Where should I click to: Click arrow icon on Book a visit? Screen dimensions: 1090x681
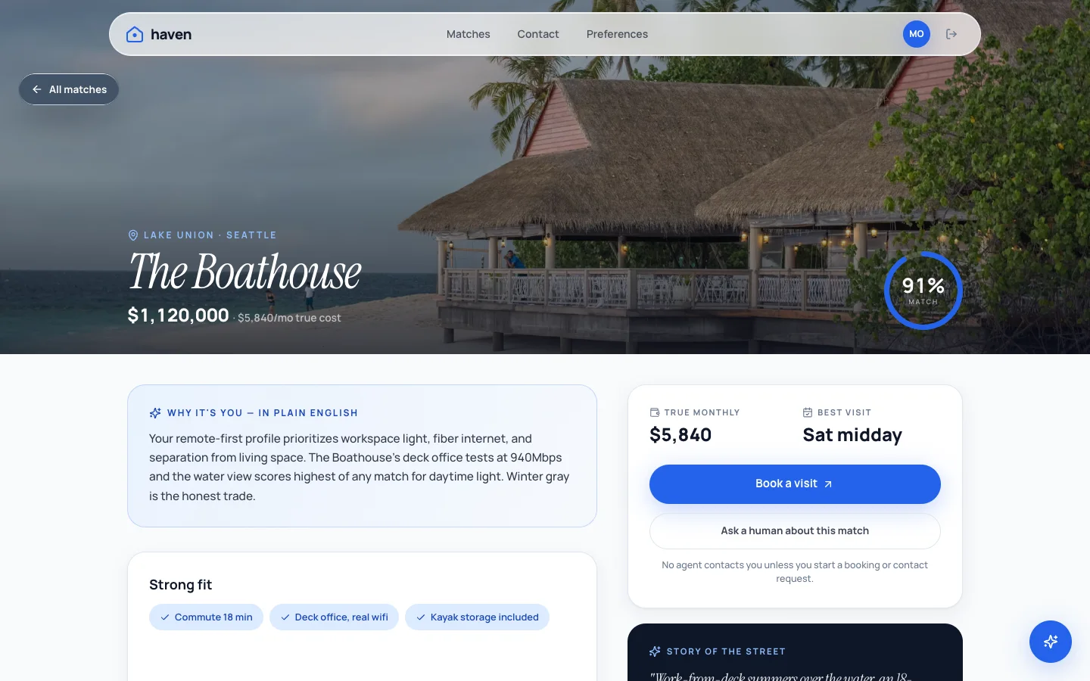tap(828, 484)
